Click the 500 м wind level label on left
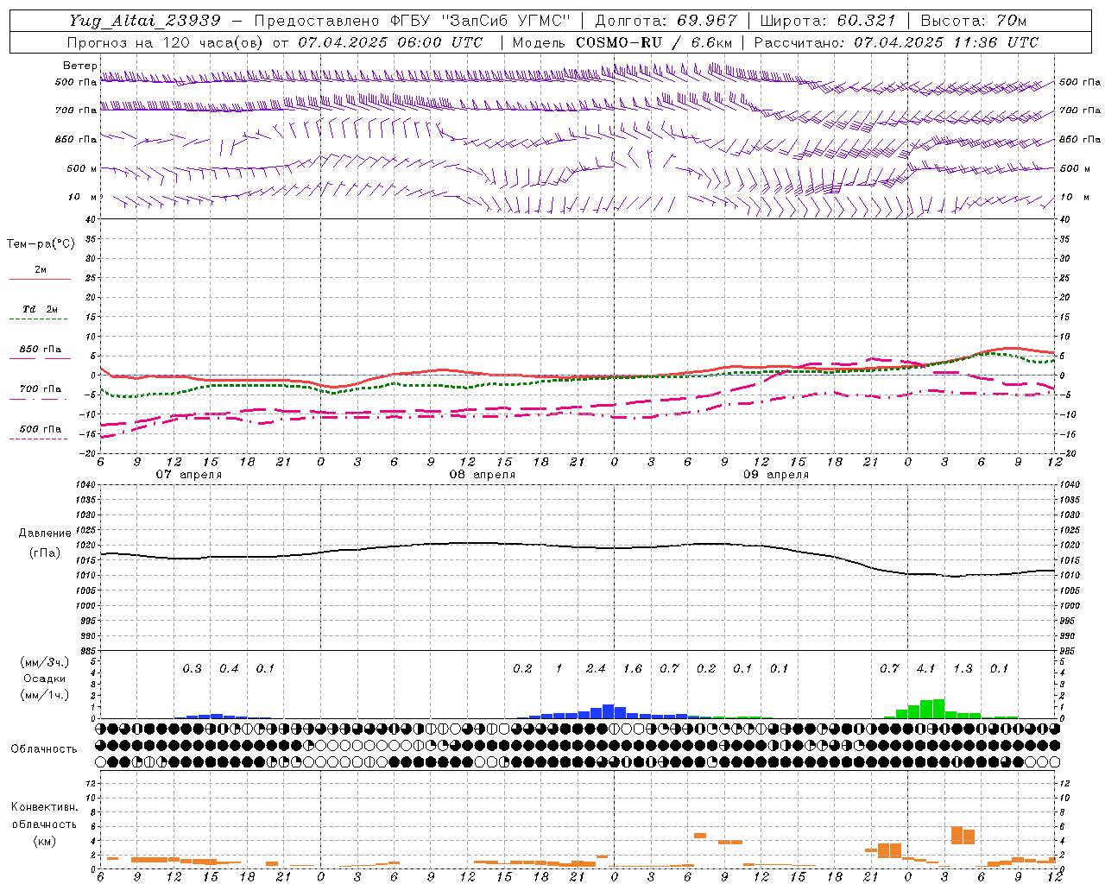 [x=82, y=168]
